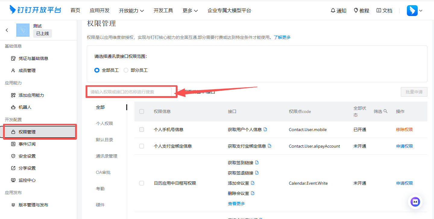
Task: Click the blue user avatar icon
Action: coord(412,11)
